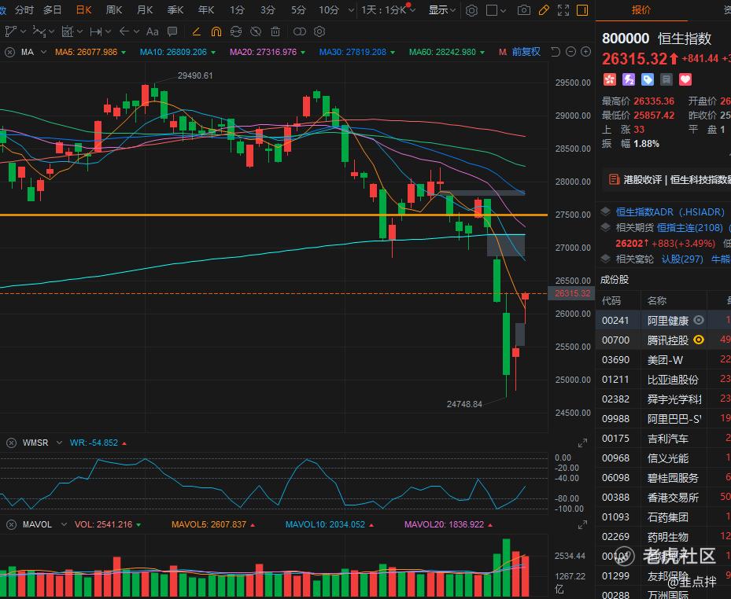This screenshot has height=599, width=731.
Task: Select the range interval tool
Action: pos(96,31)
